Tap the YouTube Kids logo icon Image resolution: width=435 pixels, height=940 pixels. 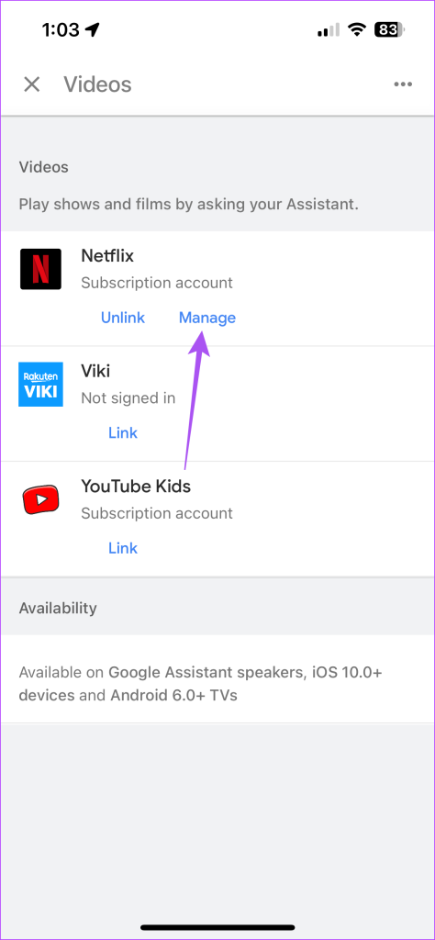click(40, 499)
